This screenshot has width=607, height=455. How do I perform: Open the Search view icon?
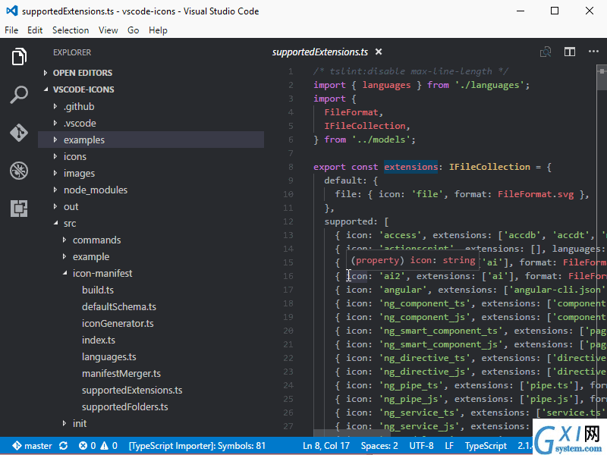(x=19, y=95)
